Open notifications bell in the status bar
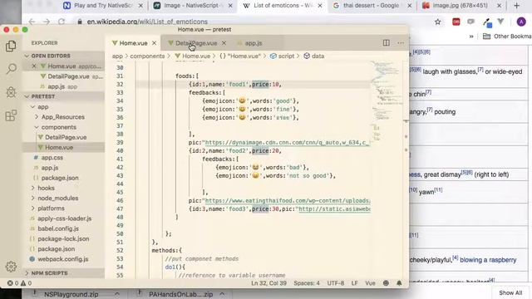532x299 pixels. [399, 283]
